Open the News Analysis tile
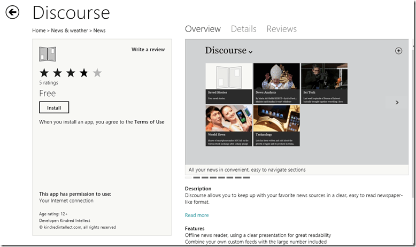This screenshot has width=416, height=247. tap(276, 83)
